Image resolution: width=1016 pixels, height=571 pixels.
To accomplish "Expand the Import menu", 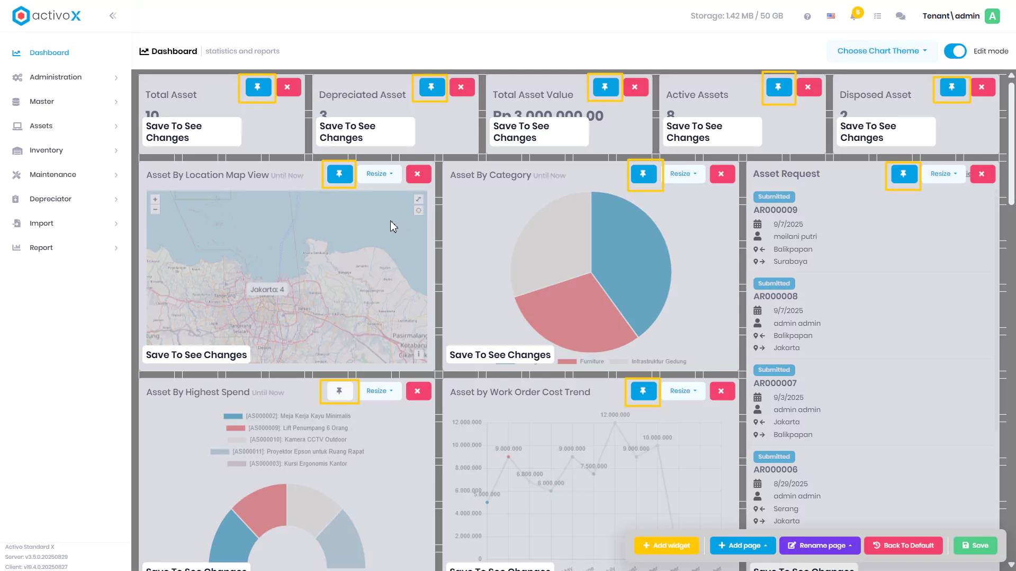I will point(66,224).
